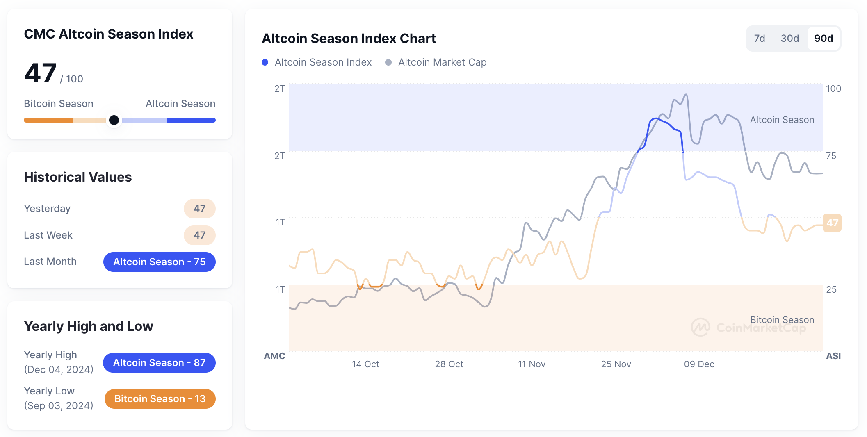Select the 90d time range tab

click(x=824, y=39)
